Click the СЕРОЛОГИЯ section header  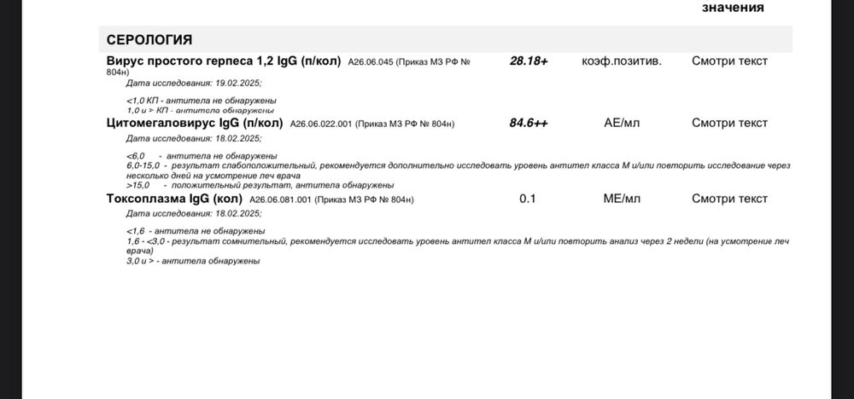(x=149, y=39)
